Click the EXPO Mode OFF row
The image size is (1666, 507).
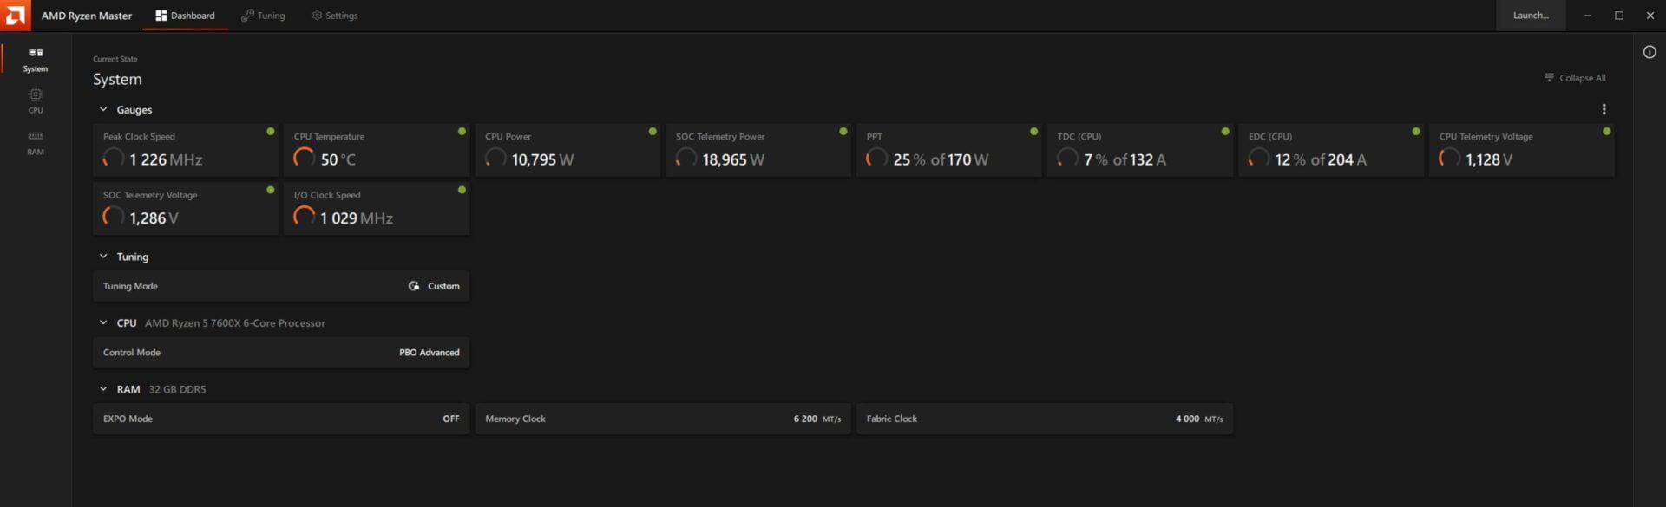(281, 419)
